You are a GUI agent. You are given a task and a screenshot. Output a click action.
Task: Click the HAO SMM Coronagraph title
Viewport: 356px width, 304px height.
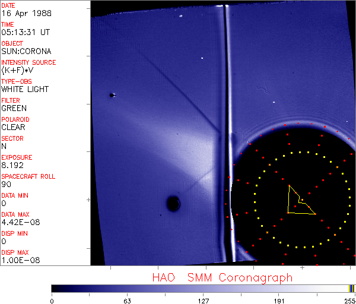pyautogui.click(x=223, y=277)
